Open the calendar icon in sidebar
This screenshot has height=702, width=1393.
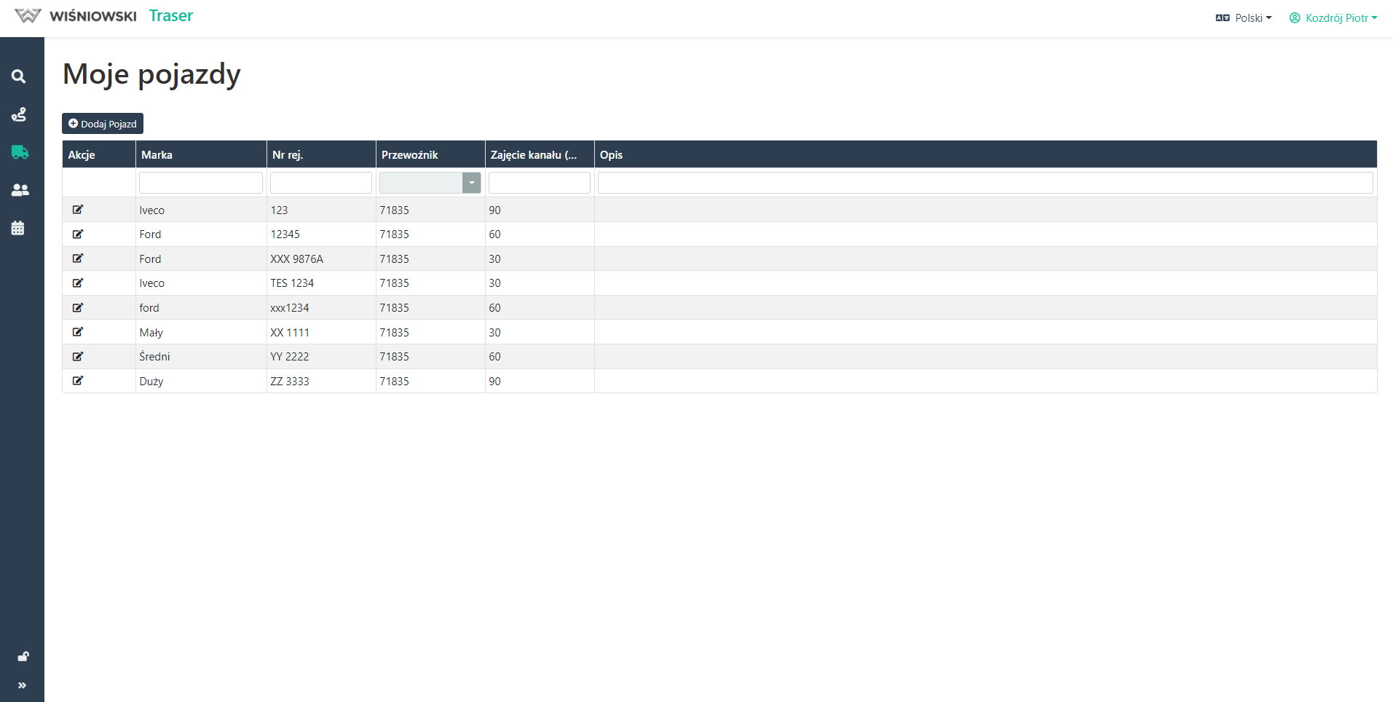click(18, 228)
